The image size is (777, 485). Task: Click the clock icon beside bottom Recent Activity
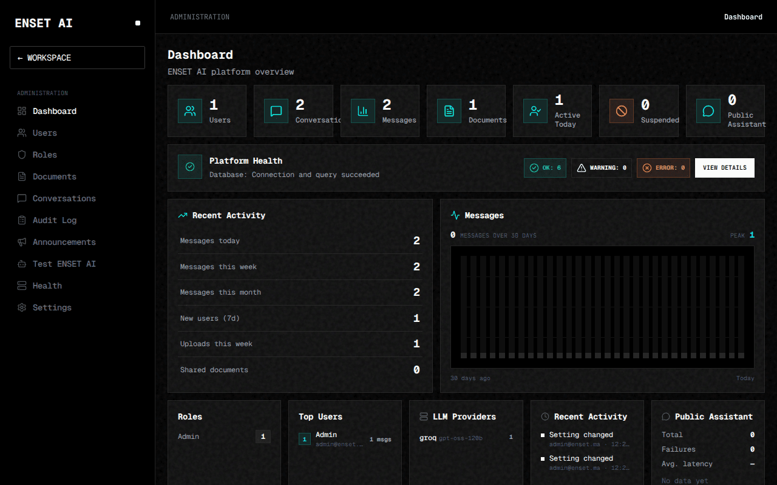click(x=545, y=417)
